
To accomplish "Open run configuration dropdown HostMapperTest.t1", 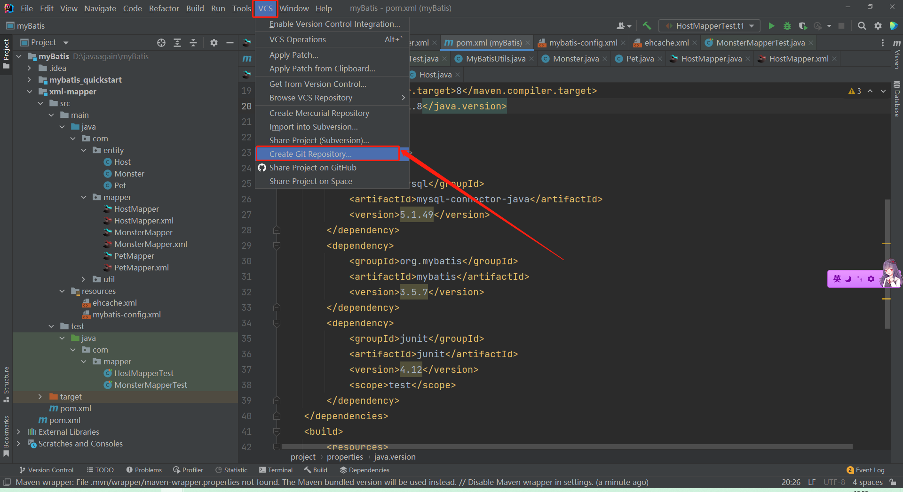I will coord(710,26).
